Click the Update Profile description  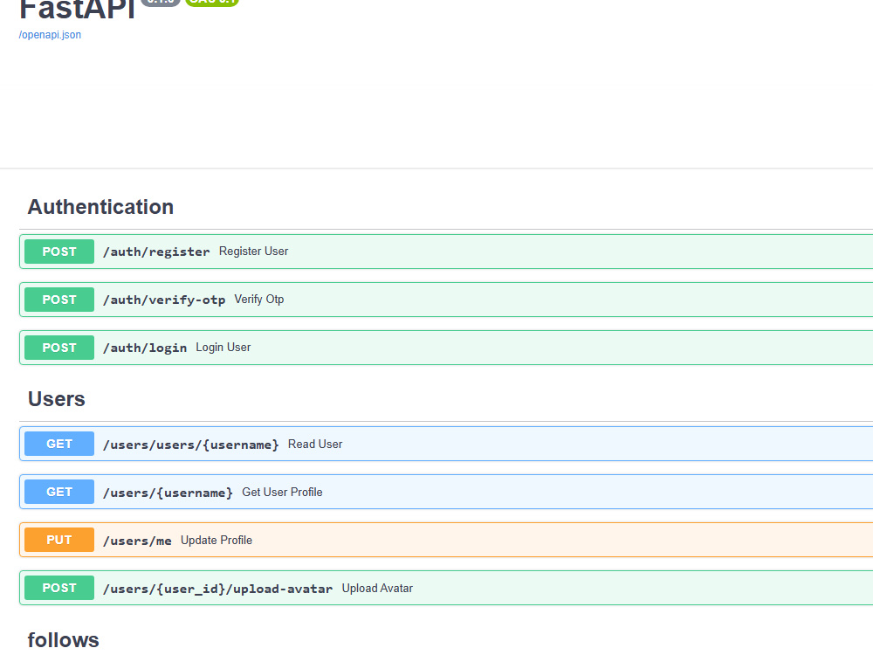pos(217,540)
